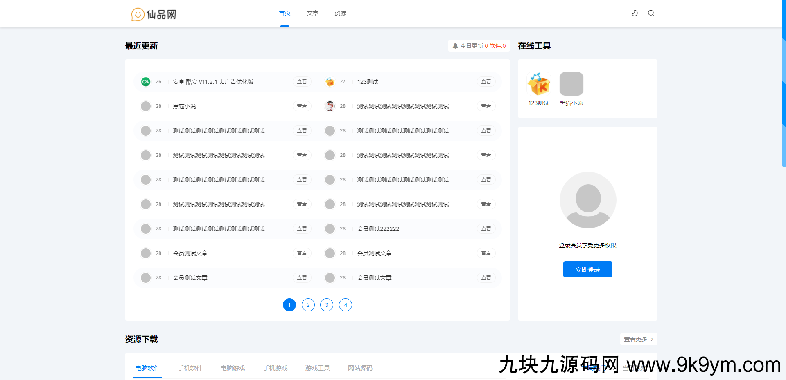
Task: Toggle dark mode with the moon icon
Action: pyautogui.click(x=634, y=13)
